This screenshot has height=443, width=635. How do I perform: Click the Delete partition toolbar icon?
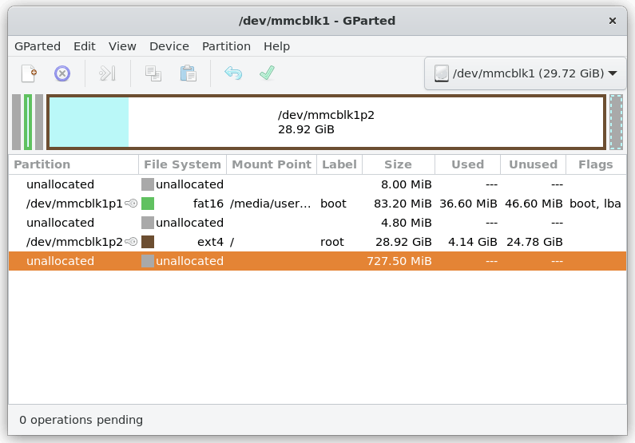click(62, 74)
